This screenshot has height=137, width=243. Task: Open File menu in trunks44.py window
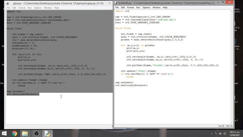pyautogui.click(x=117, y=8)
